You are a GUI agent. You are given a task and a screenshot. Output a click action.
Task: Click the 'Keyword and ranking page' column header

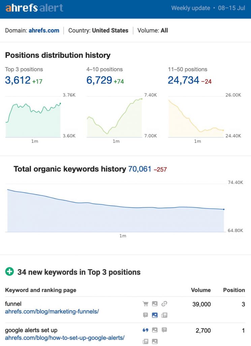(x=41, y=290)
